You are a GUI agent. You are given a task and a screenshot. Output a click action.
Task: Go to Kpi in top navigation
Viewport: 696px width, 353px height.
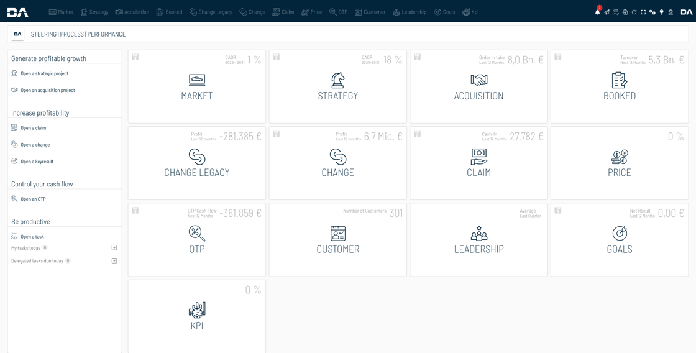tap(470, 12)
